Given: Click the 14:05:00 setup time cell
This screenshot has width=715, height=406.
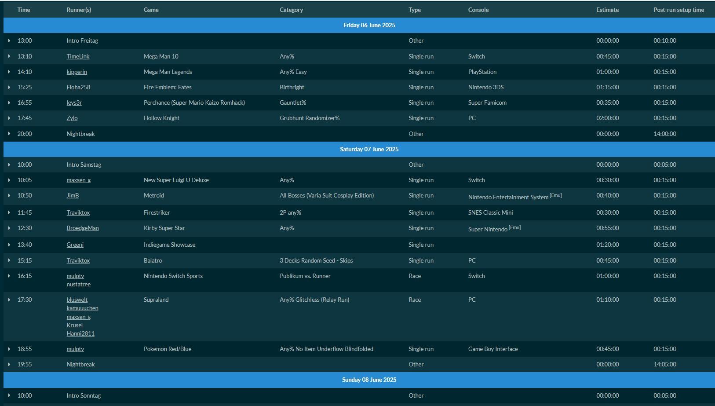Looking at the screenshot, I should point(665,364).
